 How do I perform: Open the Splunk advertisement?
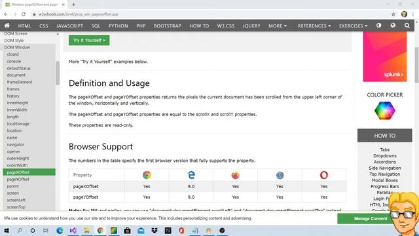(x=385, y=56)
